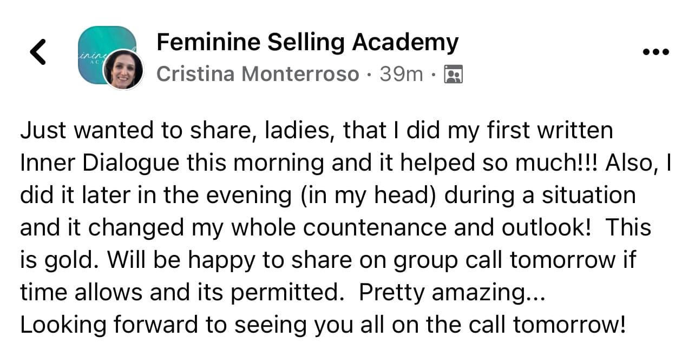695x357 pixels.
Task: Open Cristina Monterroso's profile name link
Action: coord(258,74)
